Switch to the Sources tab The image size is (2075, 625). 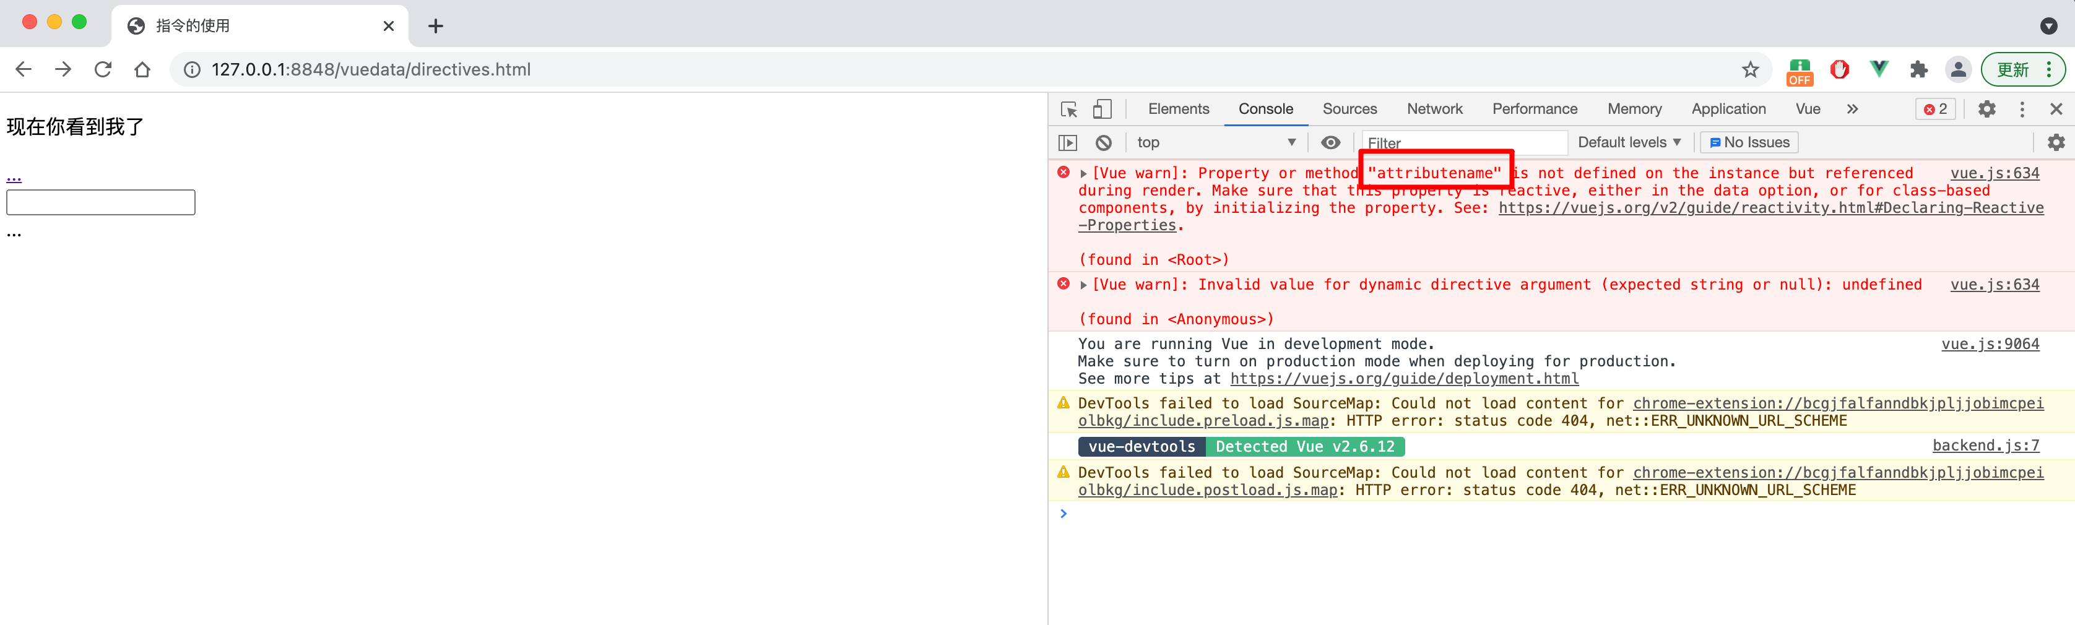tap(1349, 109)
